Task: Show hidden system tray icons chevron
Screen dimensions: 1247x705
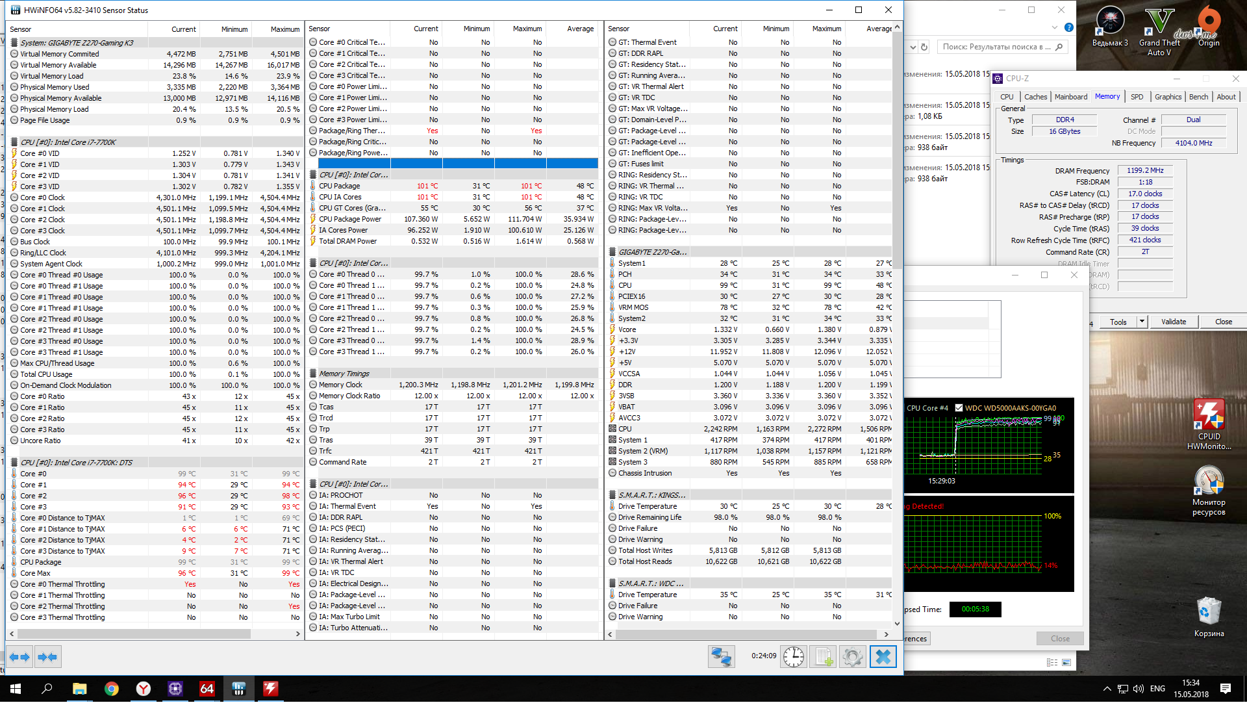Action: [x=1107, y=689]
